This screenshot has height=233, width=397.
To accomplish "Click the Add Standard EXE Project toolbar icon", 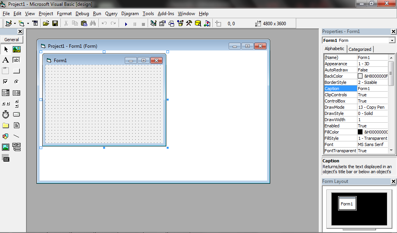I will click(x=9, y=23).
